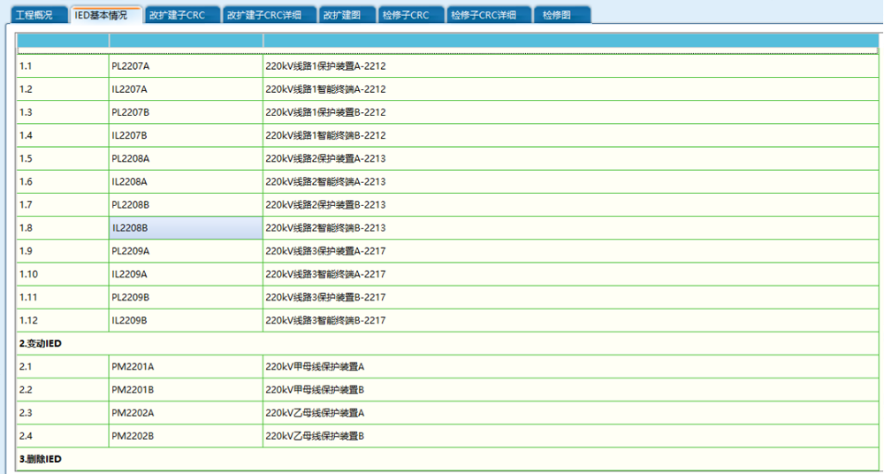Select description 220kV线路3智能终端B-2217
The image size is (884, 474).
[x=325, y=320]
